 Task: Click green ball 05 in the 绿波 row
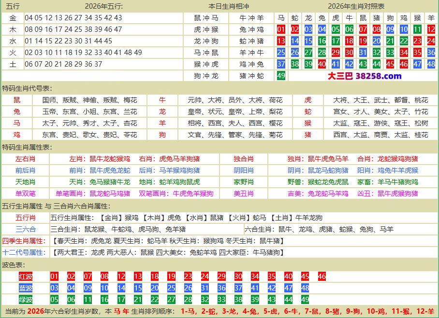coord(54,299)
